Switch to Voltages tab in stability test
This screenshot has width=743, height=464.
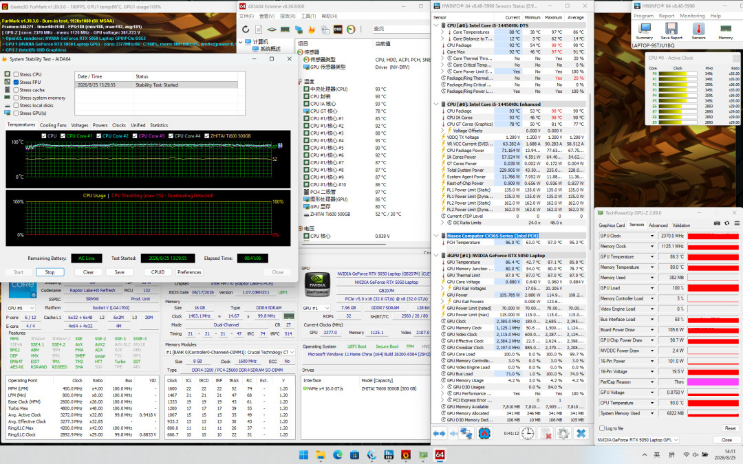coord(80,126)
